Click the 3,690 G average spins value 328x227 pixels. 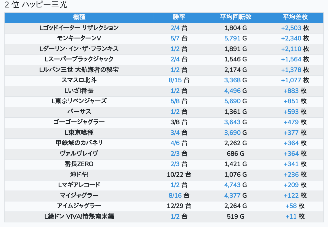[x=236, y=133]
